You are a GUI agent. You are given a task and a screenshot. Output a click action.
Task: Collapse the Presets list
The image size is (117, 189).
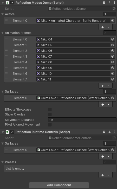click(2, 162)
